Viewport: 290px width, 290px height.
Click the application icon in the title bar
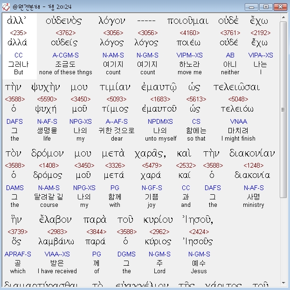click(6, 7)
